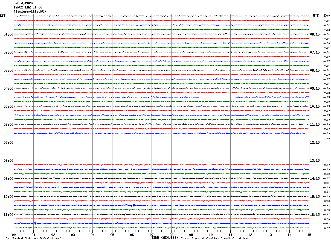Viewport: 331px width, 242px height.
Task: Click the 15 minute tick on the time axis
Action: click(309, 235)
